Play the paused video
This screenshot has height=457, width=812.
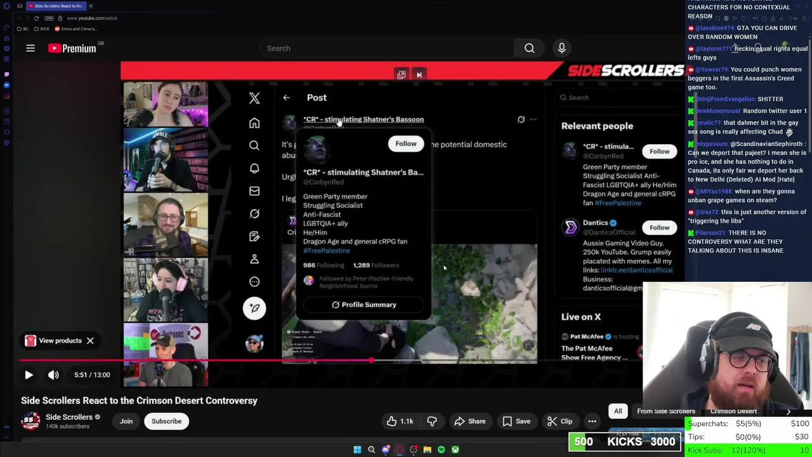tap(29, 375)
